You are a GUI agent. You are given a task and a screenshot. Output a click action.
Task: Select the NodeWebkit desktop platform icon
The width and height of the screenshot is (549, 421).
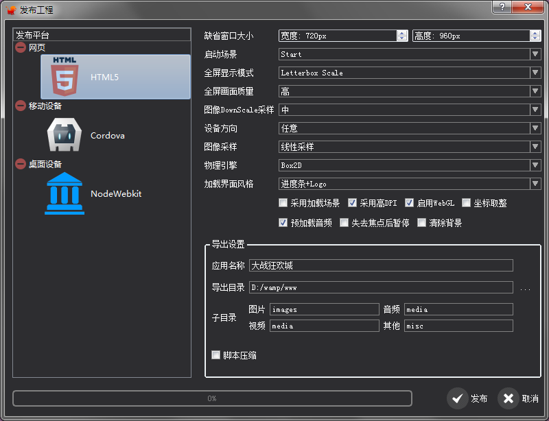coord(63,194)
